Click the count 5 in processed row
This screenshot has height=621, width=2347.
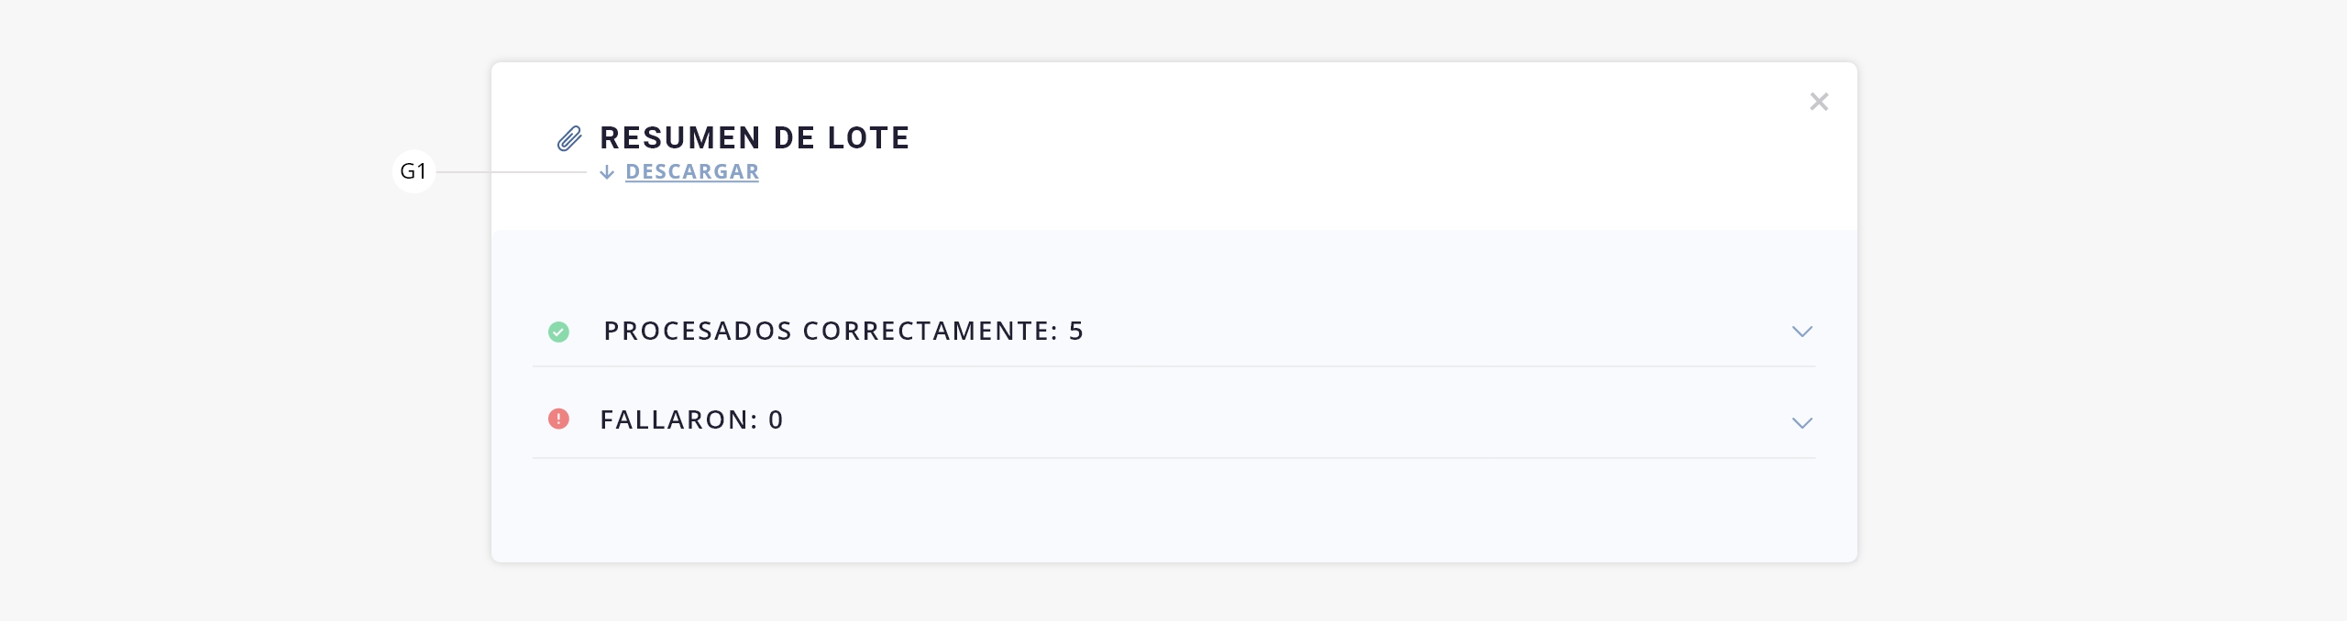1076,331
